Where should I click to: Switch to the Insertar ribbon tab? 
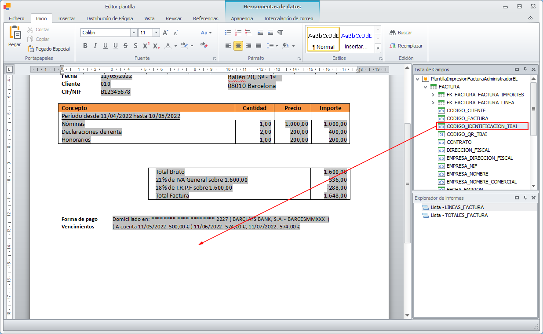pos(66,18)
